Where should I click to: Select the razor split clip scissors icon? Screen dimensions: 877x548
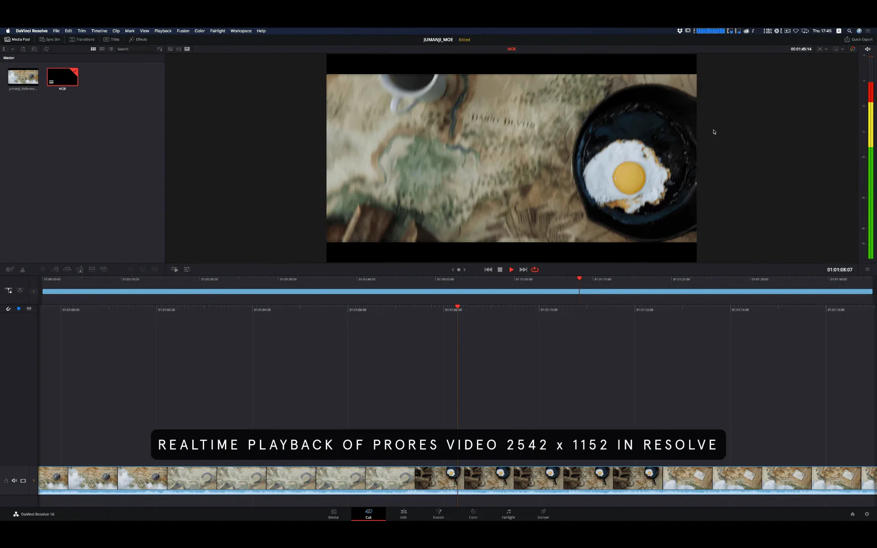point(22,270)
